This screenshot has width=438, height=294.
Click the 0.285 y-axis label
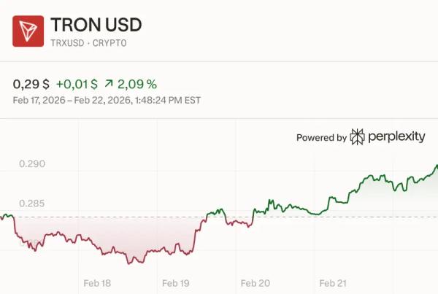pos(32,204)
